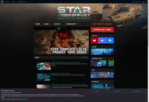Expand the MEDIA dropdown menu
Screen dimensions: 149x102
tap(58, 24)
